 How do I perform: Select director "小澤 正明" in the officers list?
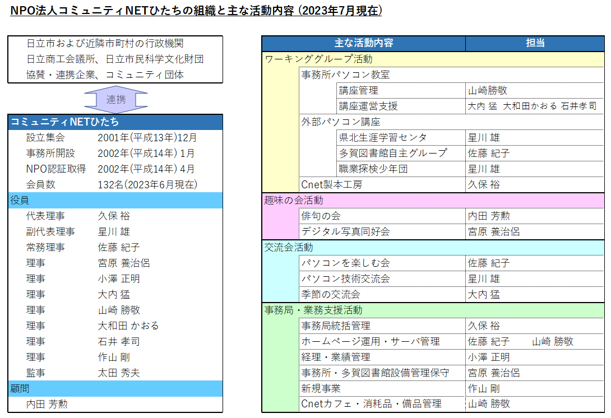coord(119,278)
